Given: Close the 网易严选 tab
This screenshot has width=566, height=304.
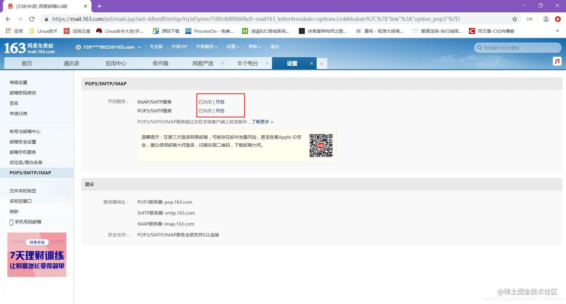Looking at the screenshot, I should point(222,63).
